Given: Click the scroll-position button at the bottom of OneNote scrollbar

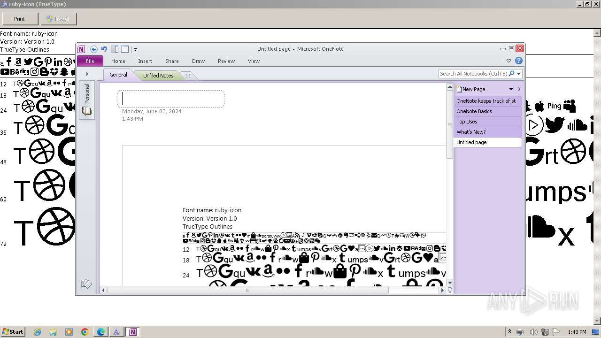Looking at the screenshot, I should (x=449, y=290).
